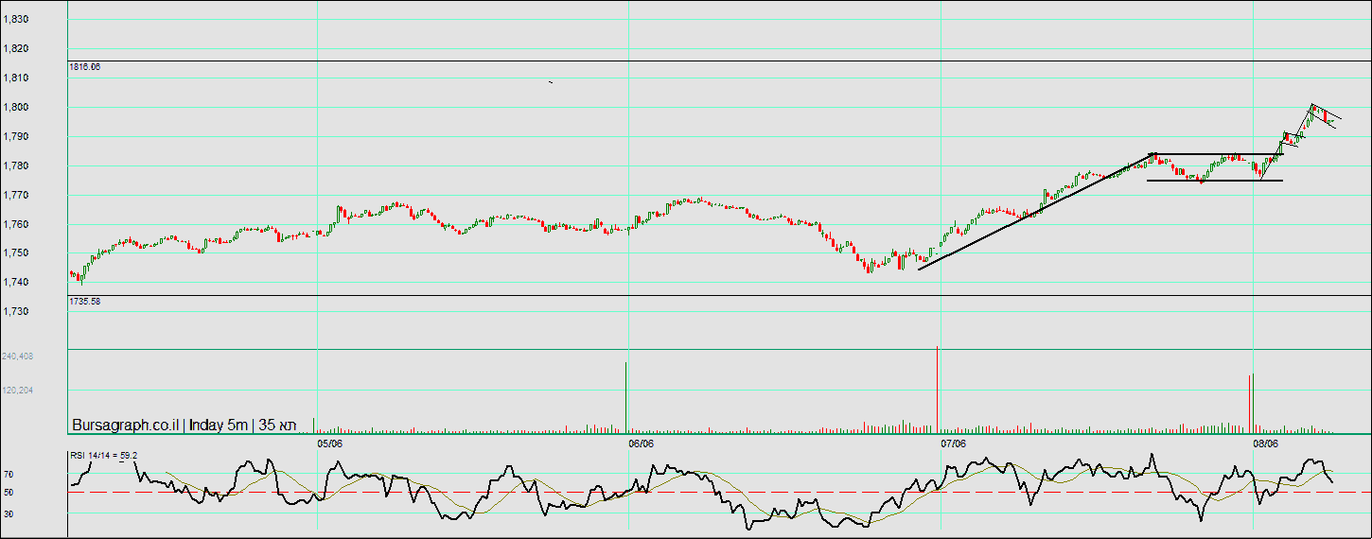The image size is (1372, 539).
Task: Click the 240,408 volume axis label
Action: click(17, 356)
